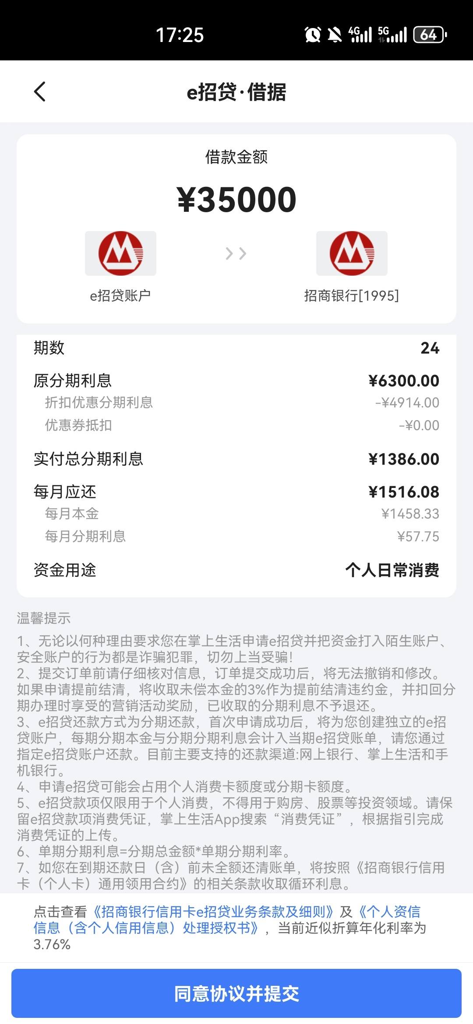
Task: Tap the e招贷账户 bank logo
Action: (x=120, y=253)
